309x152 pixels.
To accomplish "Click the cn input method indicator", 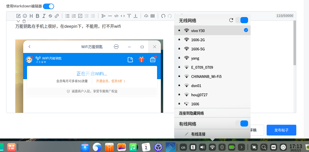I will click(183, 147).
